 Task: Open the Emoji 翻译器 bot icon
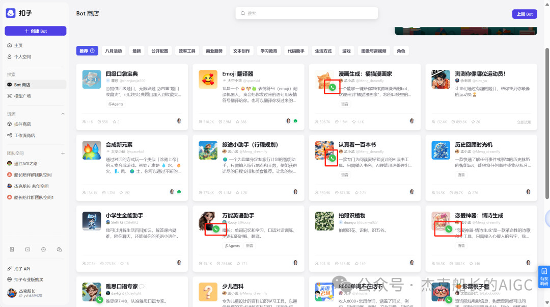pyautogui.click(x=208, y=80)
